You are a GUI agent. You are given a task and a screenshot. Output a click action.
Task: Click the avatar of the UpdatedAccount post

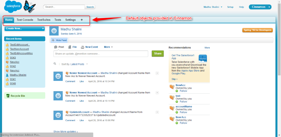coord(58,115)
